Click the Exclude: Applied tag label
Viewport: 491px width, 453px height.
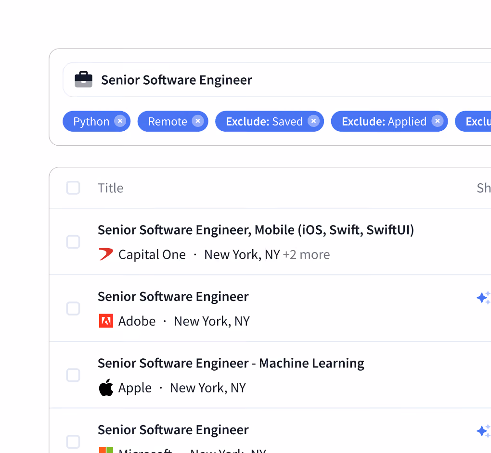coord(384,121)
